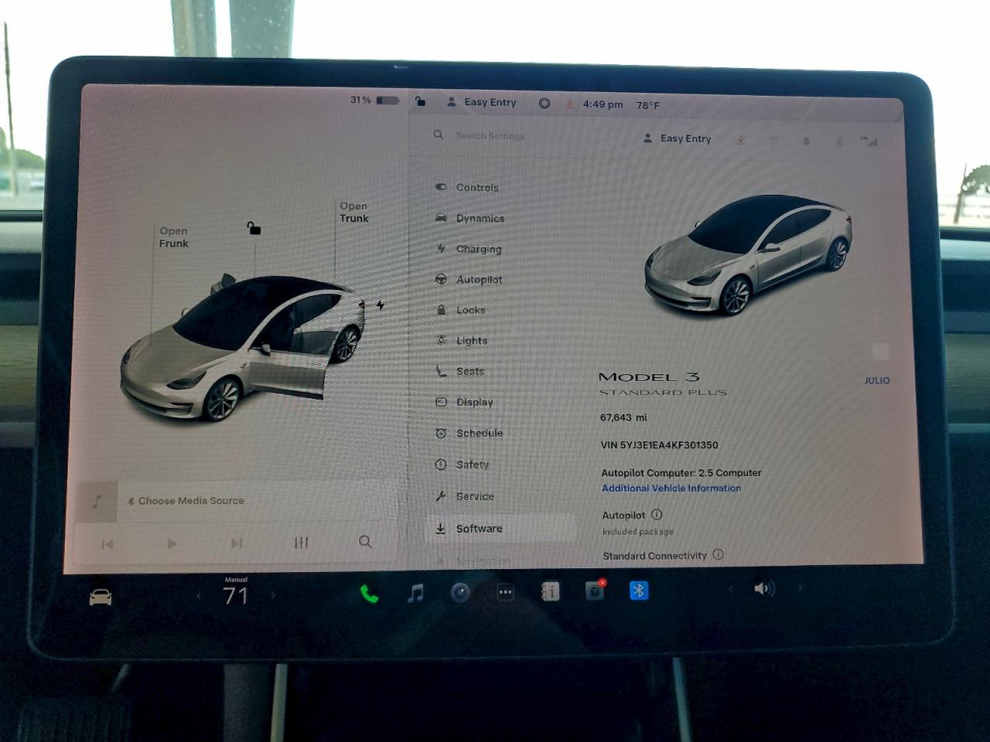Tap the unlocked padlock in top status bar
This screenshot has width=990, height=742.
420,101
